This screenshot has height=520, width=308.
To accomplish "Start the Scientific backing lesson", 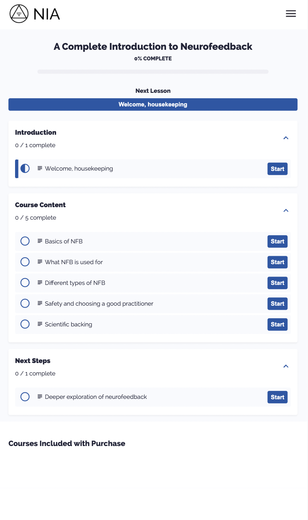I will (x=278, y=325).
